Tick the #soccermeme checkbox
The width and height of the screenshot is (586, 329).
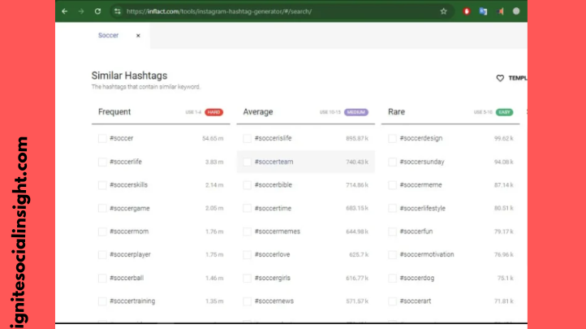click(392, 185)
